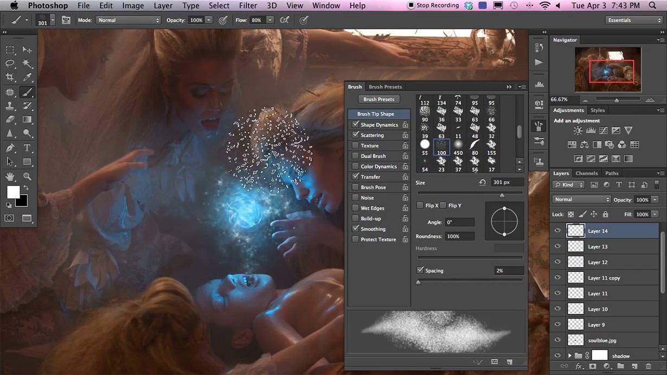The image size is (667, 375).
Task: Switch to the Channels tab
Action: pyautogui.click(x=586, y=173)
